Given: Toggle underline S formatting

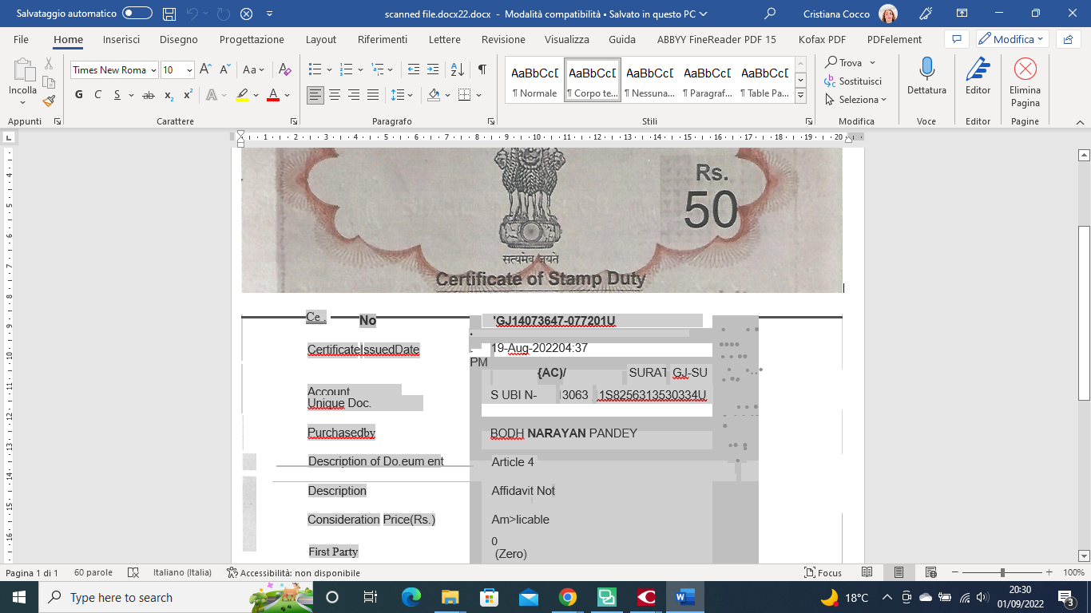Looking at the screenshot, I should (x=117, y=95).
